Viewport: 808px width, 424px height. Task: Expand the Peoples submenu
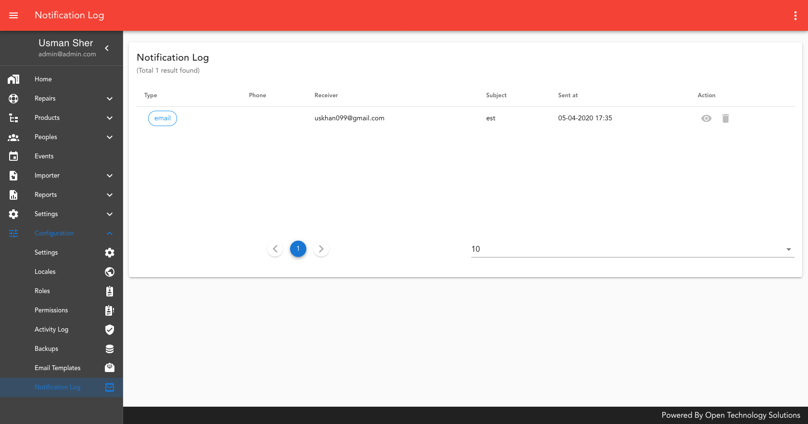coord(110,137)
